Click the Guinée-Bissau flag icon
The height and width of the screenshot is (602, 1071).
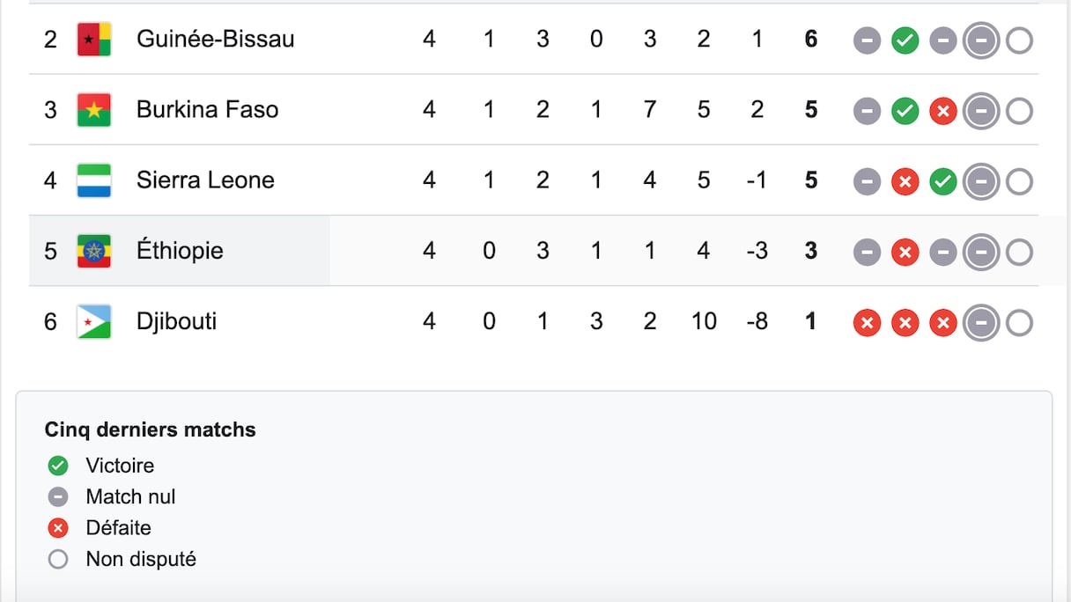coord(93,40)
